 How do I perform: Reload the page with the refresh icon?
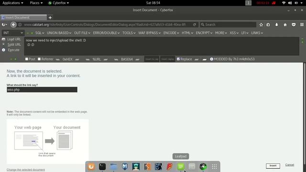coord(195,24)
